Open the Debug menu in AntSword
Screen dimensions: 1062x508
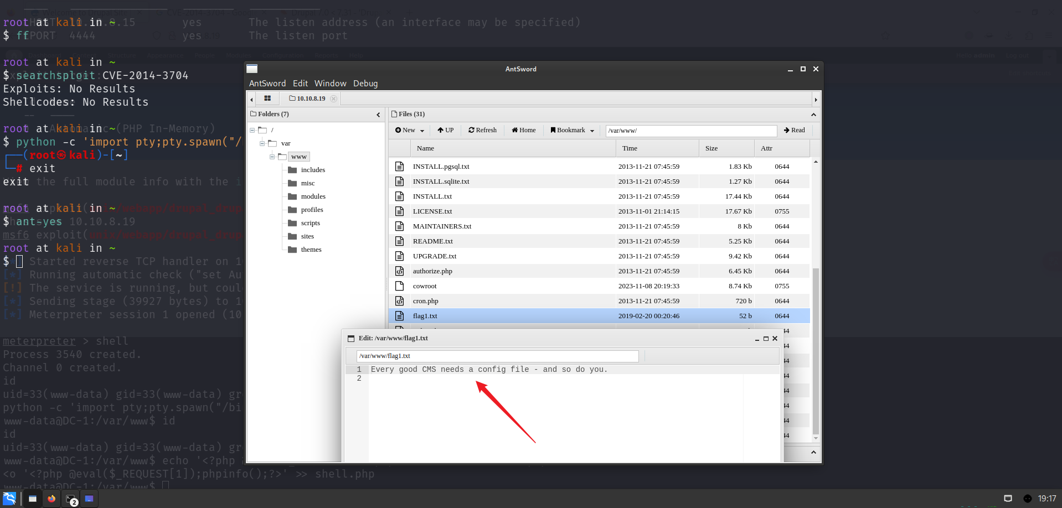point(365,84)
